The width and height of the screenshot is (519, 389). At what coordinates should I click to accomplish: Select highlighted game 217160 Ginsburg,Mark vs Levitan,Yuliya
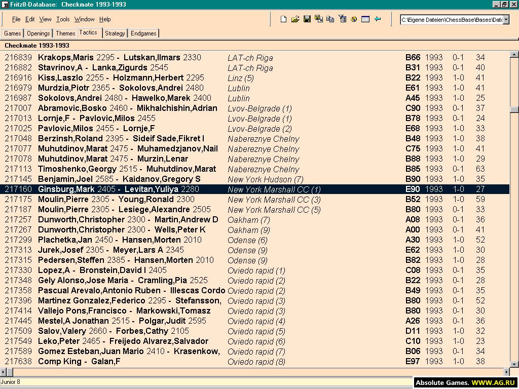pos(255,189)
